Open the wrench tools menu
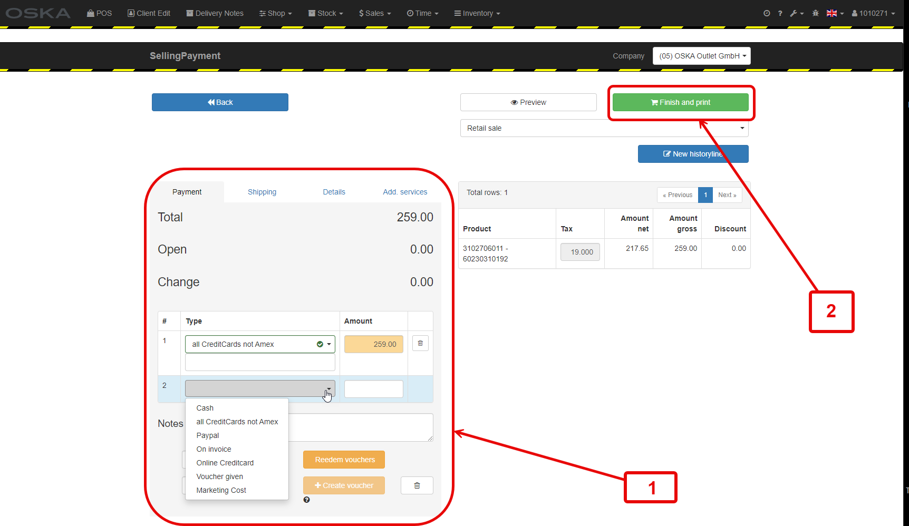This screenshot has height=526, width=909. (x=797, y=13)
